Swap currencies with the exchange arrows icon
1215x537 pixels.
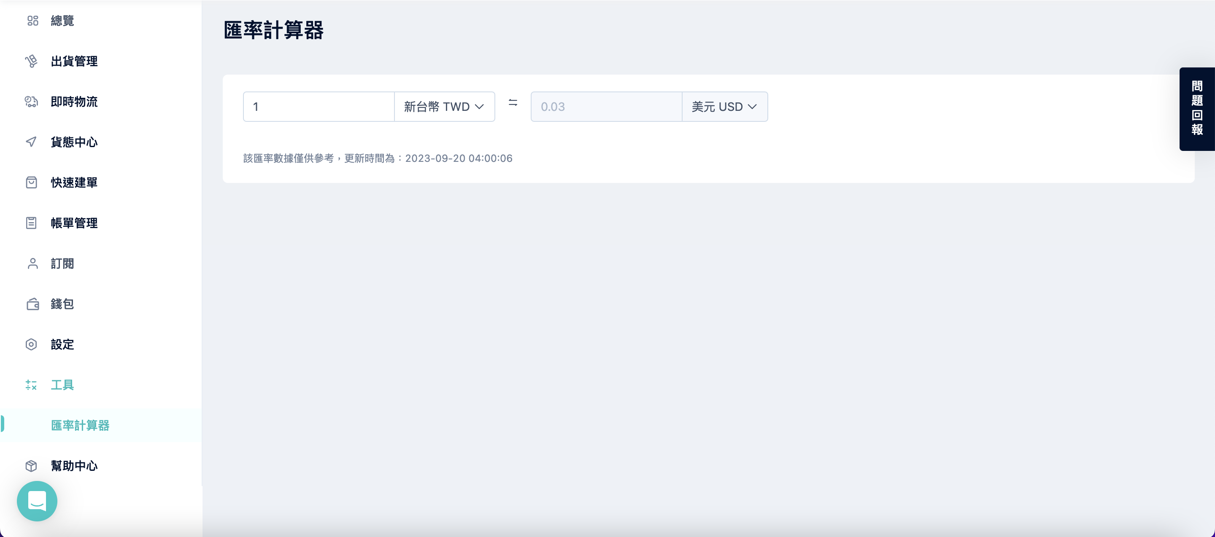click(513, 103)
